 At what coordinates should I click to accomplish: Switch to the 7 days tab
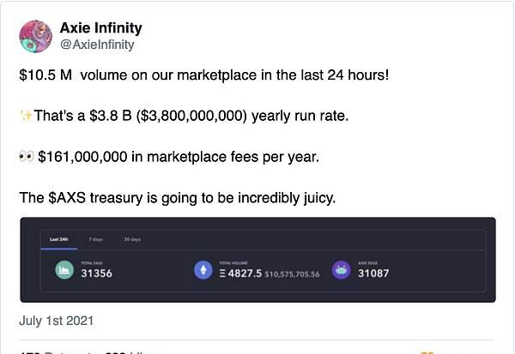(95, 239)
